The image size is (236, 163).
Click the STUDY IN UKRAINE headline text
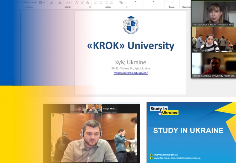point(188,130)
